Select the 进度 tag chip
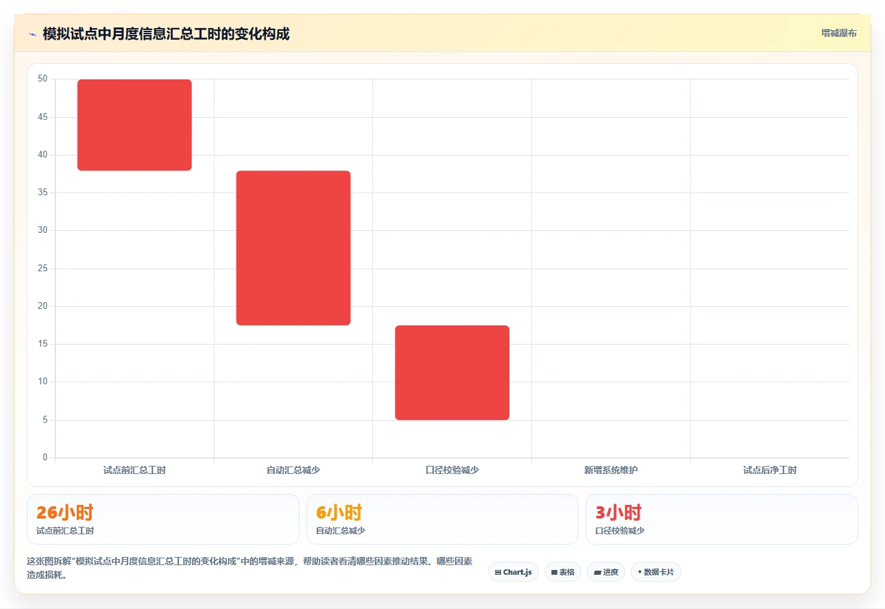Screen dimensions: 885x609 (606, 572)
